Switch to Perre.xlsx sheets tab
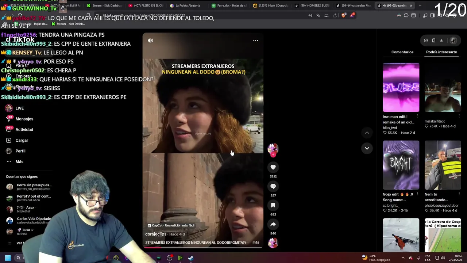Viewport: 467px width, 263px height. tap(229, 5)
